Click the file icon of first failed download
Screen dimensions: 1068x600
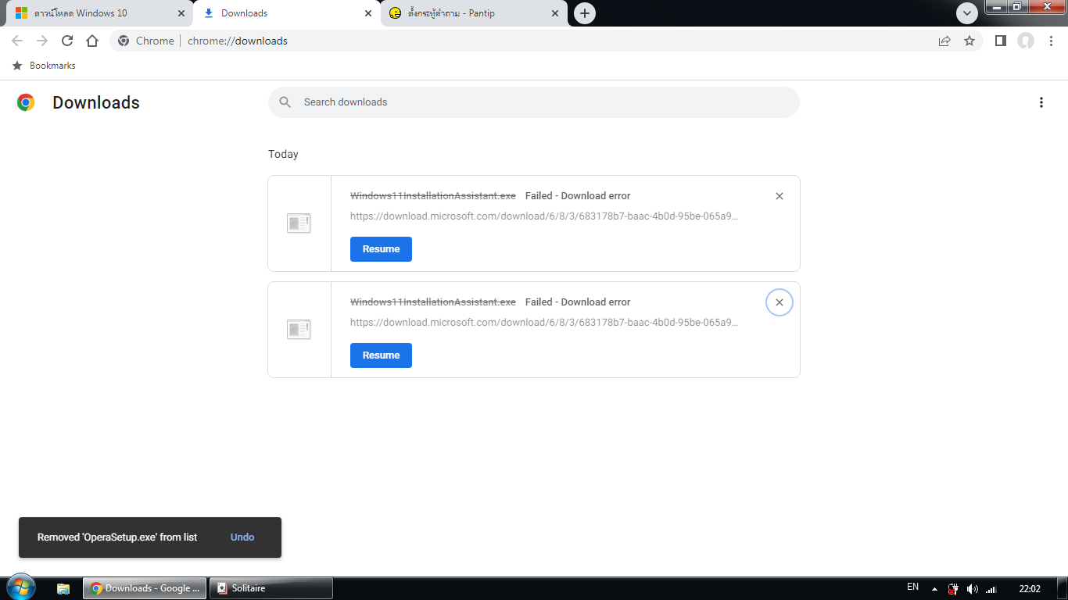click(299, 223)
